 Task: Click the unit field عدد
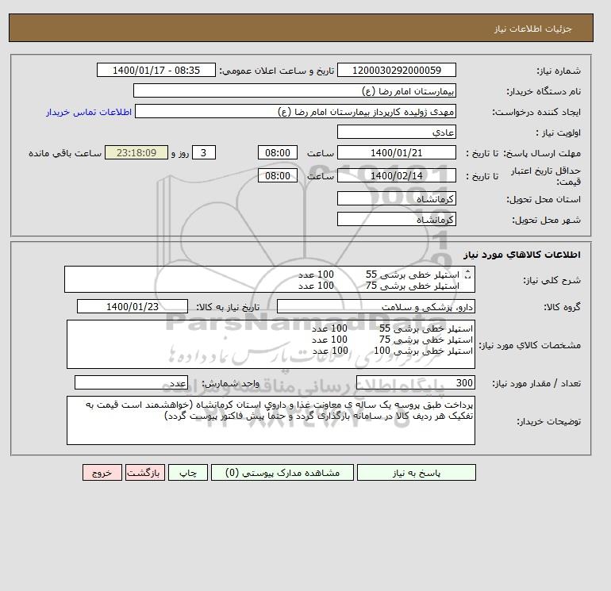click(x=131, y=382)
